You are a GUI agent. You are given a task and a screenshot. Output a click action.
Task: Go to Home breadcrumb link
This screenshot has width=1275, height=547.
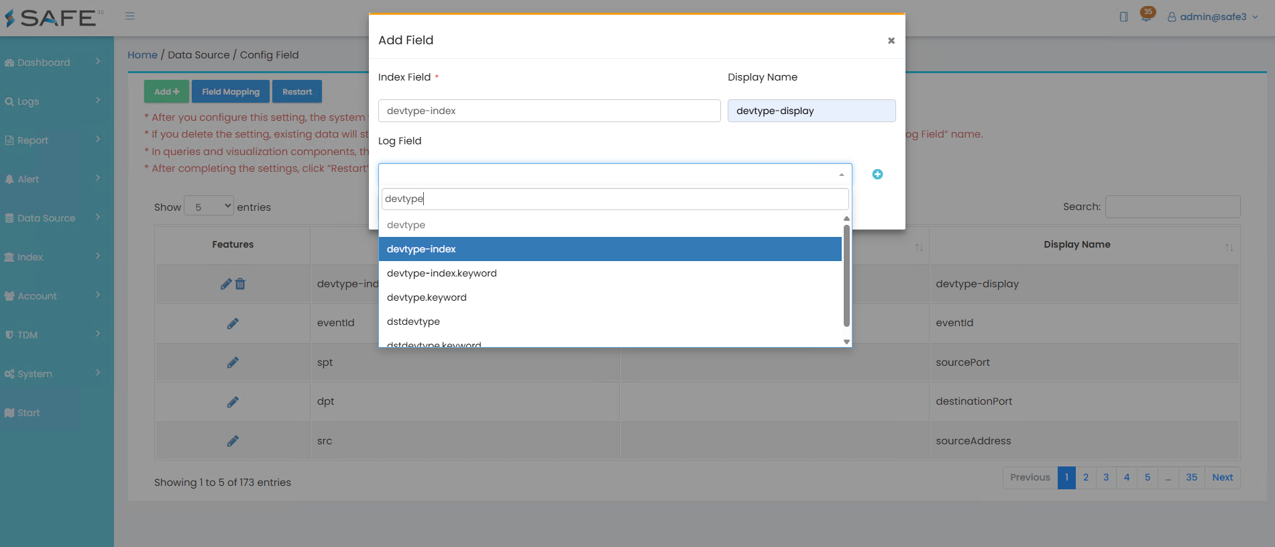[143, 55]
